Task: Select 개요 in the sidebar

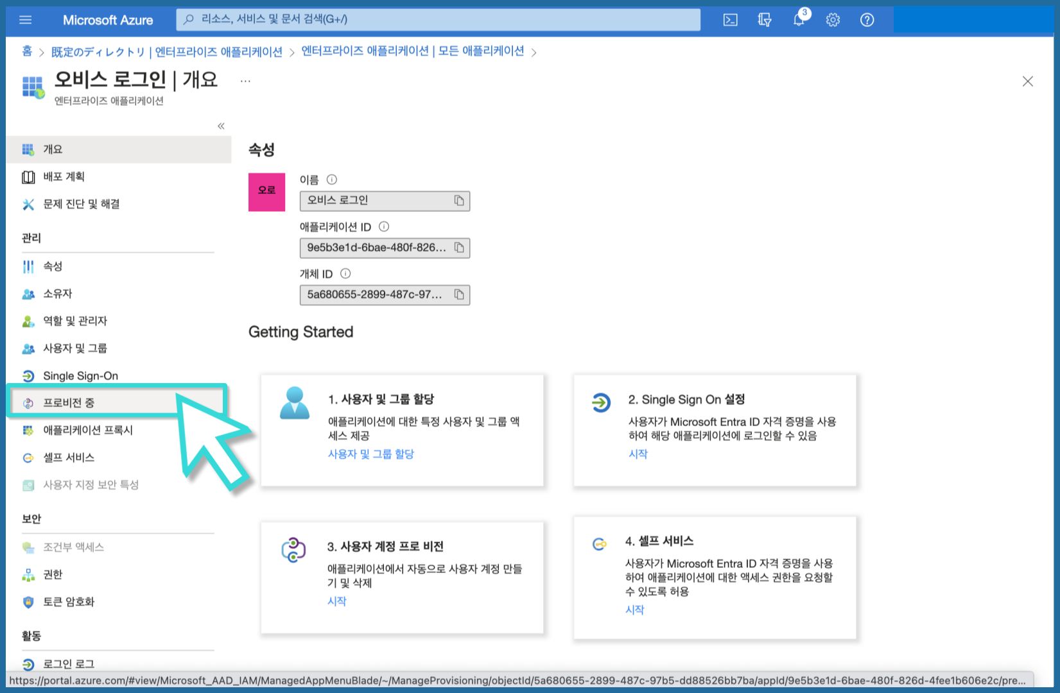Action: pyautogui.click(x=119, y=150)
